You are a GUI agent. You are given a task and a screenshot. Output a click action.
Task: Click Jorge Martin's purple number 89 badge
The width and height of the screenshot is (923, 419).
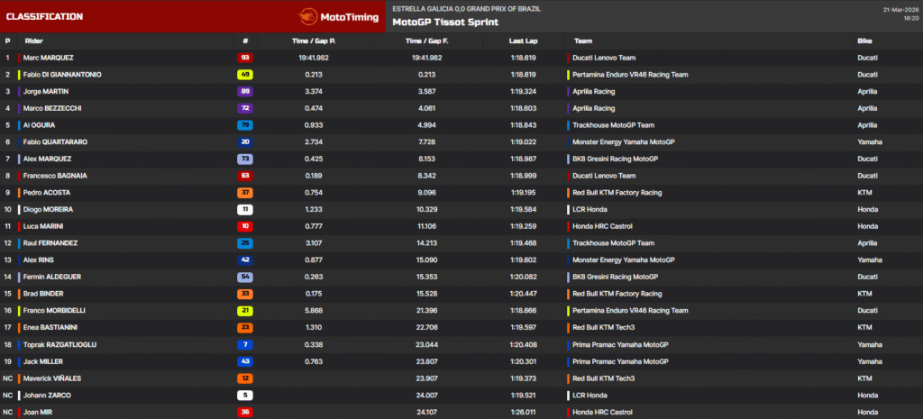coord(245,91)
